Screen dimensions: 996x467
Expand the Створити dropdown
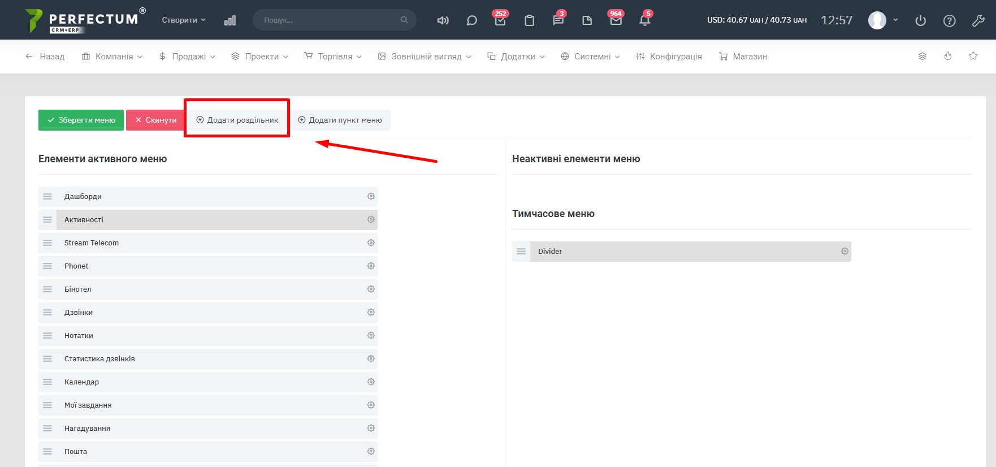coord(184,20)
